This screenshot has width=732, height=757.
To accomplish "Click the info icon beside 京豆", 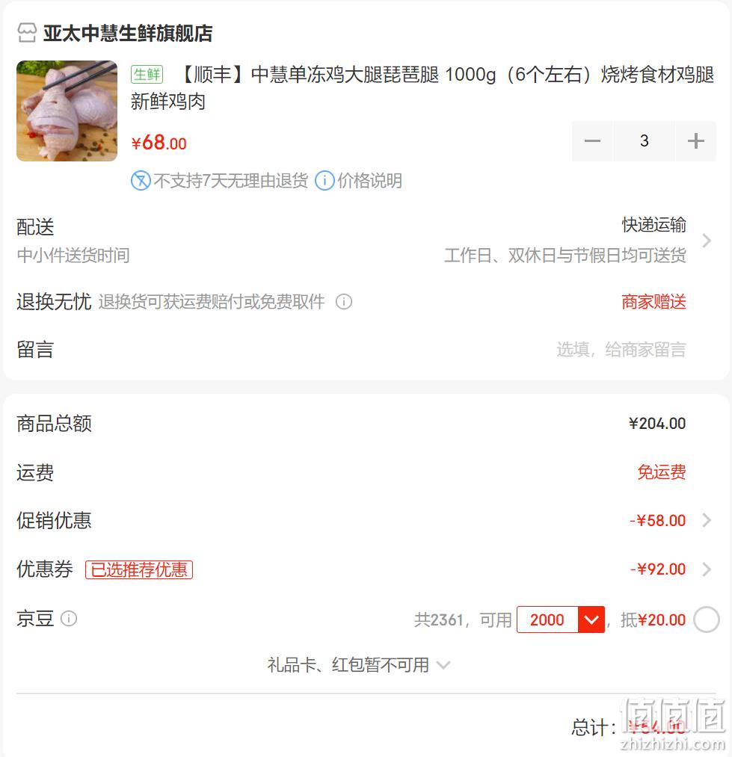I will [x=69, y=619].
